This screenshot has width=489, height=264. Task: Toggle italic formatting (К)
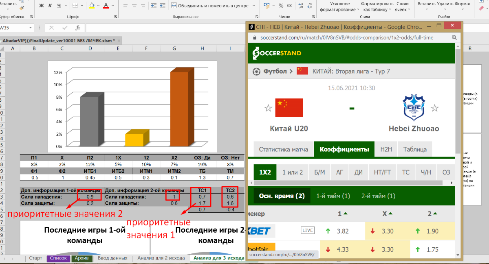[51, 6]
